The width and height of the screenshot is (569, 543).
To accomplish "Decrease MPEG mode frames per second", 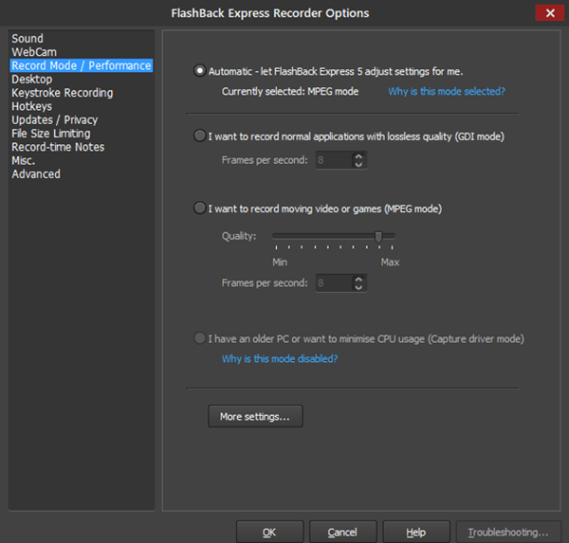I will [358, 287].
